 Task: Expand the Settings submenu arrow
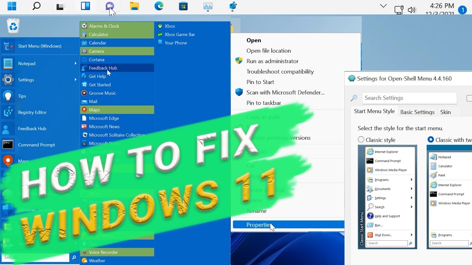75,79
